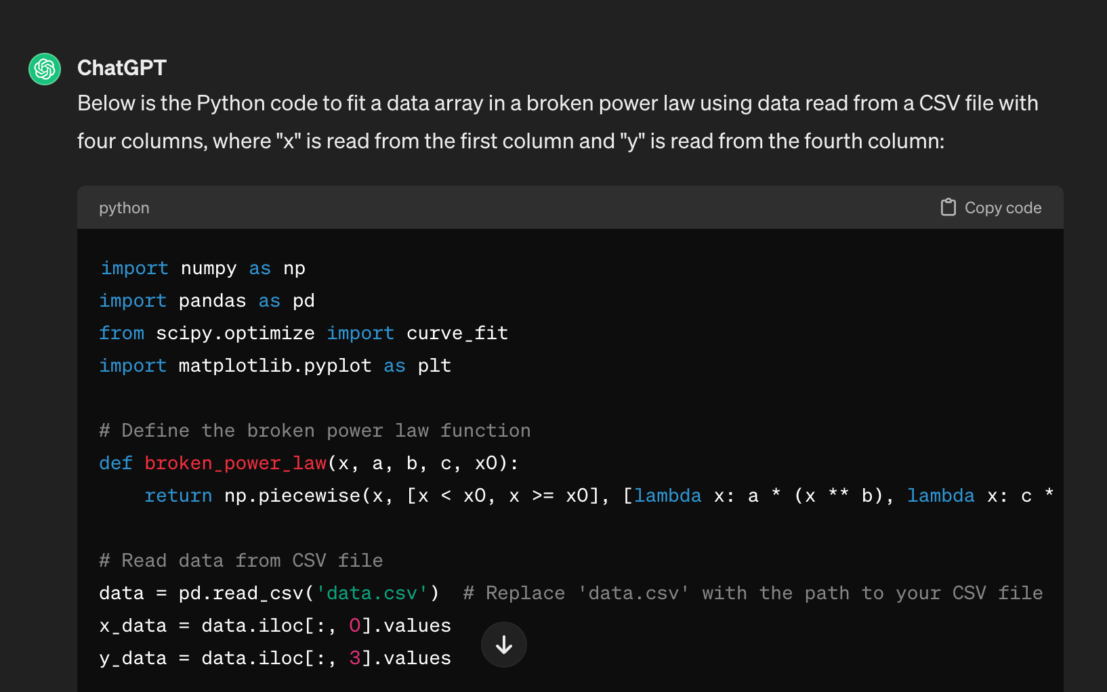Viewport: 1107px width, 692px height.
Task: Click the 'import pandas as pd' line
Action: click(x=207, y=301)
